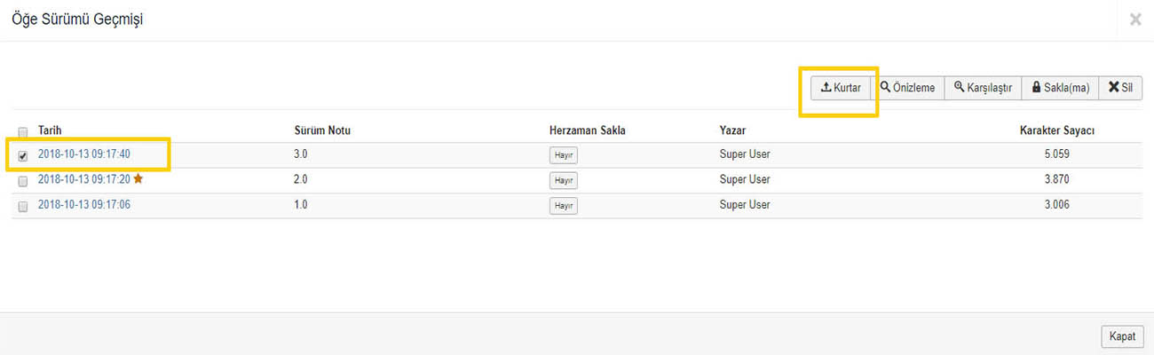
Task: Toggle the select-all checkbox in header
Action: tap(23, 131)
